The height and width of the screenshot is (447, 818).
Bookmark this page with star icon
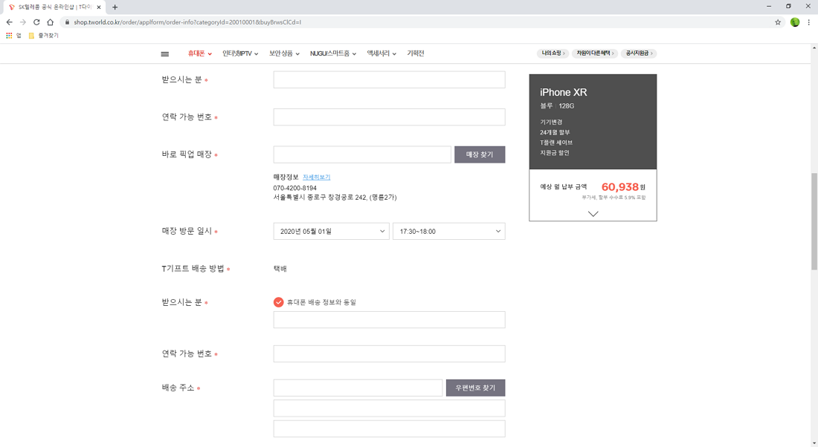click(778, 22)
